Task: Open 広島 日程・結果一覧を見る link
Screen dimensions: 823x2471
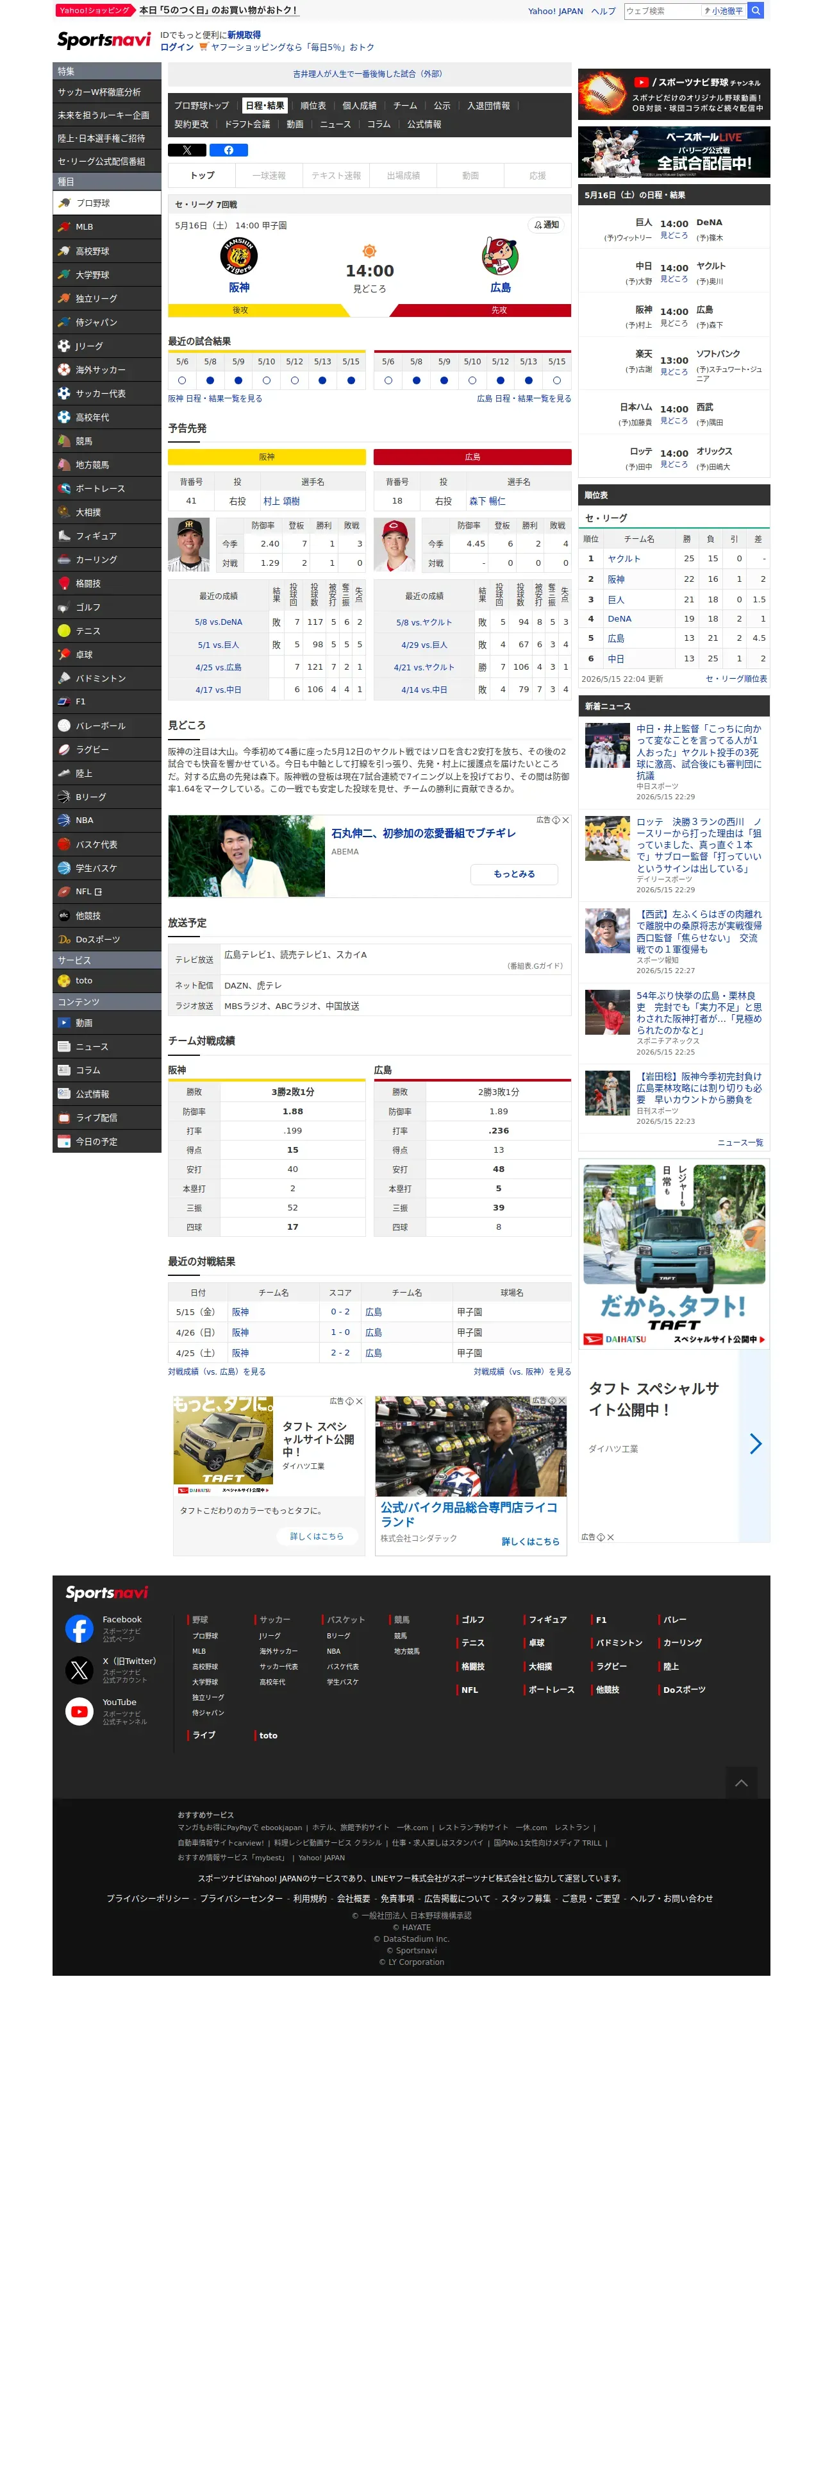Action: tap(524, 398)
